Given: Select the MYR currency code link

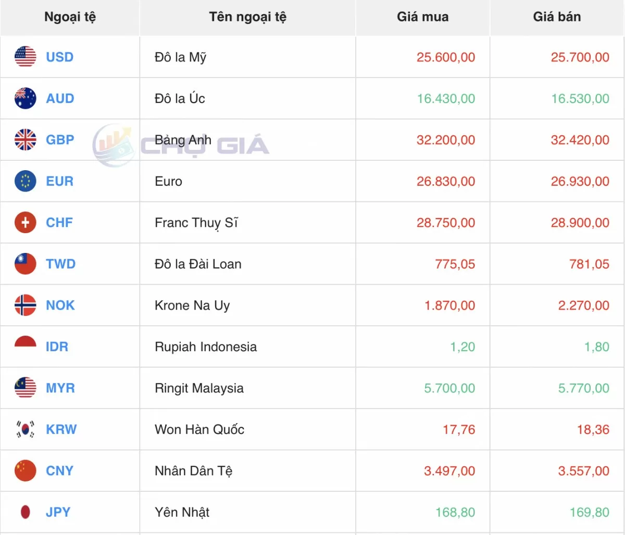Looking at the screenshot, I should [x=60, y=388].
